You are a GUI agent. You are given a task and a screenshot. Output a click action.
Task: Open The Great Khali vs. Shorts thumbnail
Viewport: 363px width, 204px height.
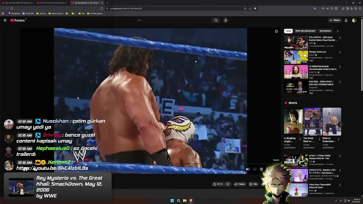point(313,122)
